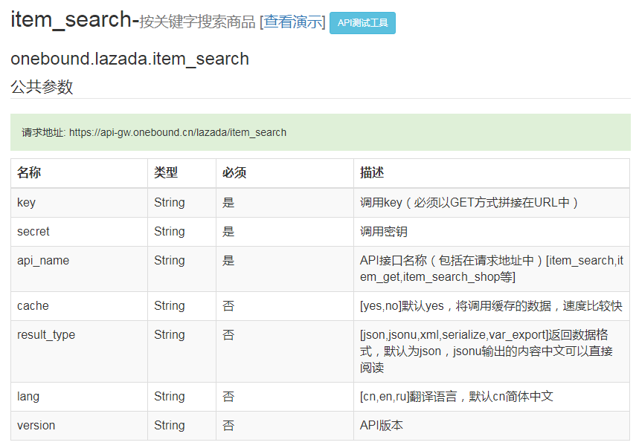The height and width of the screenshot is (448, 639).
Task: Click the String type in key row
Action: (x=169, y=203)
